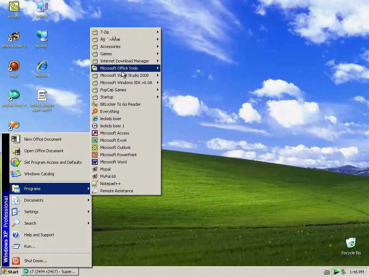Select 'leokids loser 3' desktop icon
Viewport: 369px width, 277px height.
tap(14, 39)
